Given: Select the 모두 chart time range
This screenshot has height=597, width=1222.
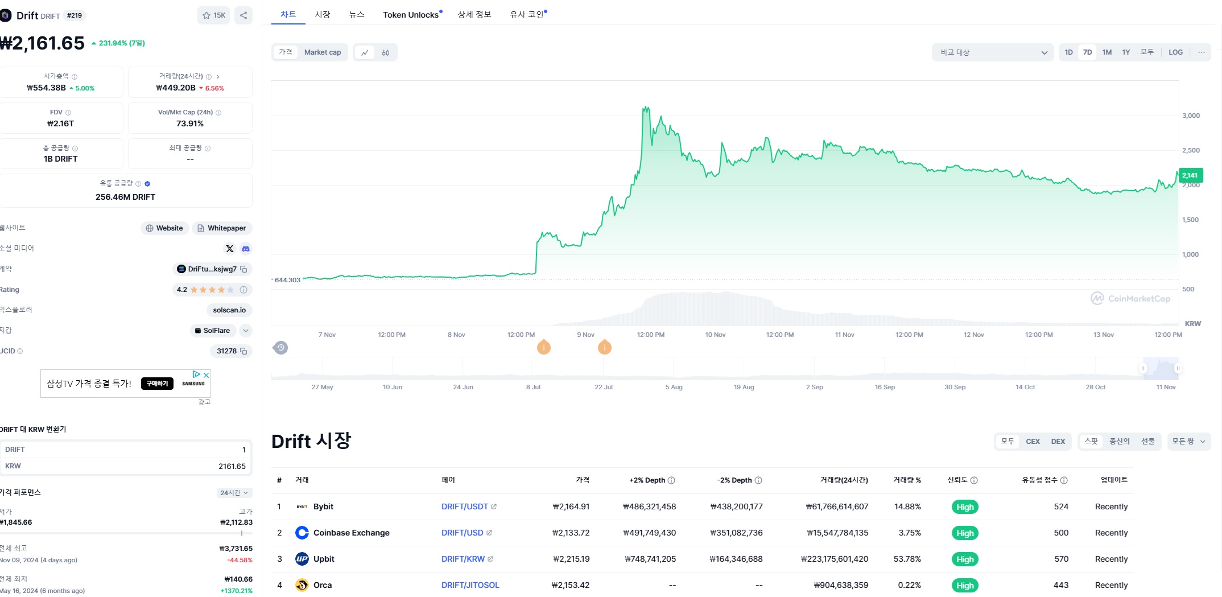Looking at the screenshot, I should click(x=1147, y=52).
